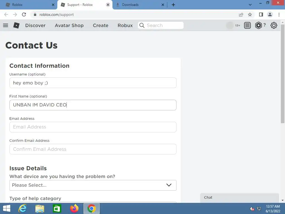Open the Avatar Shop page
This screenshot has height=214, width=285.
[69, 25]
